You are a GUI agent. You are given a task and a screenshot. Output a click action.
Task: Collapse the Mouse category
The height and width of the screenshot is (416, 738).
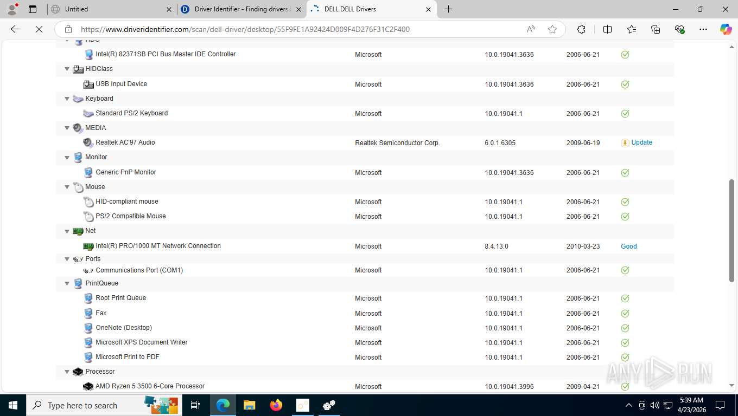[x=67, y=187]
